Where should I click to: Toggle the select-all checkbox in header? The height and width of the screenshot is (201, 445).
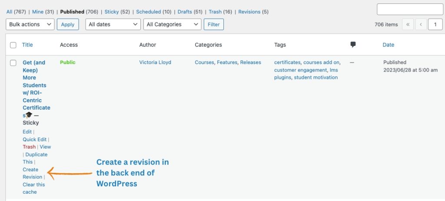click(x=13, y=45)
